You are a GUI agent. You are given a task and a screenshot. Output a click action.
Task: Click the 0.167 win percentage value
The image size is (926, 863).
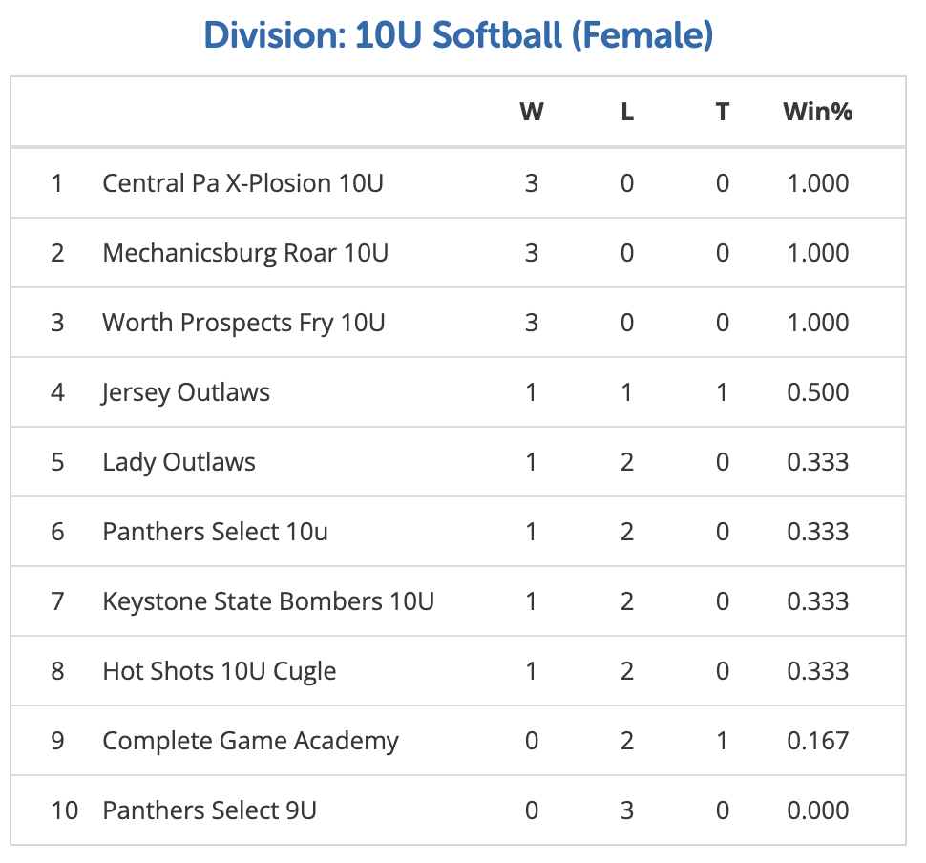(817, 741)
